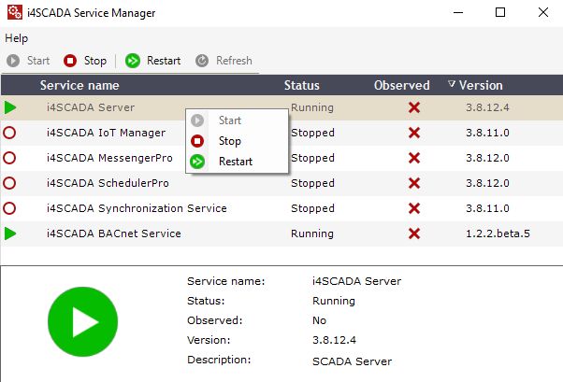Click the red Stop toolbar button
The width and height of the screenshot is (563, 382).
tap(85, 61)
